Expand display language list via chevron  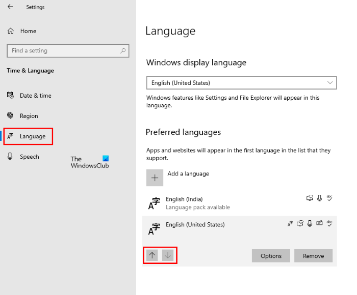[x=330, y=82]
